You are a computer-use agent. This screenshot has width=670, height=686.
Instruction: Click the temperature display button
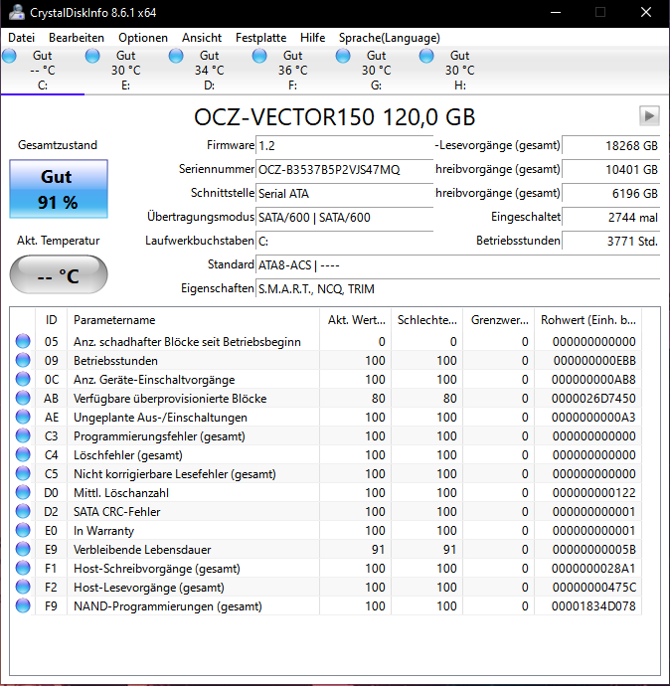pos(59,274)
